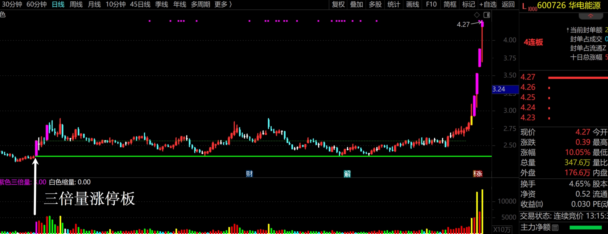Click the 返回 back button

click(508, 5)
